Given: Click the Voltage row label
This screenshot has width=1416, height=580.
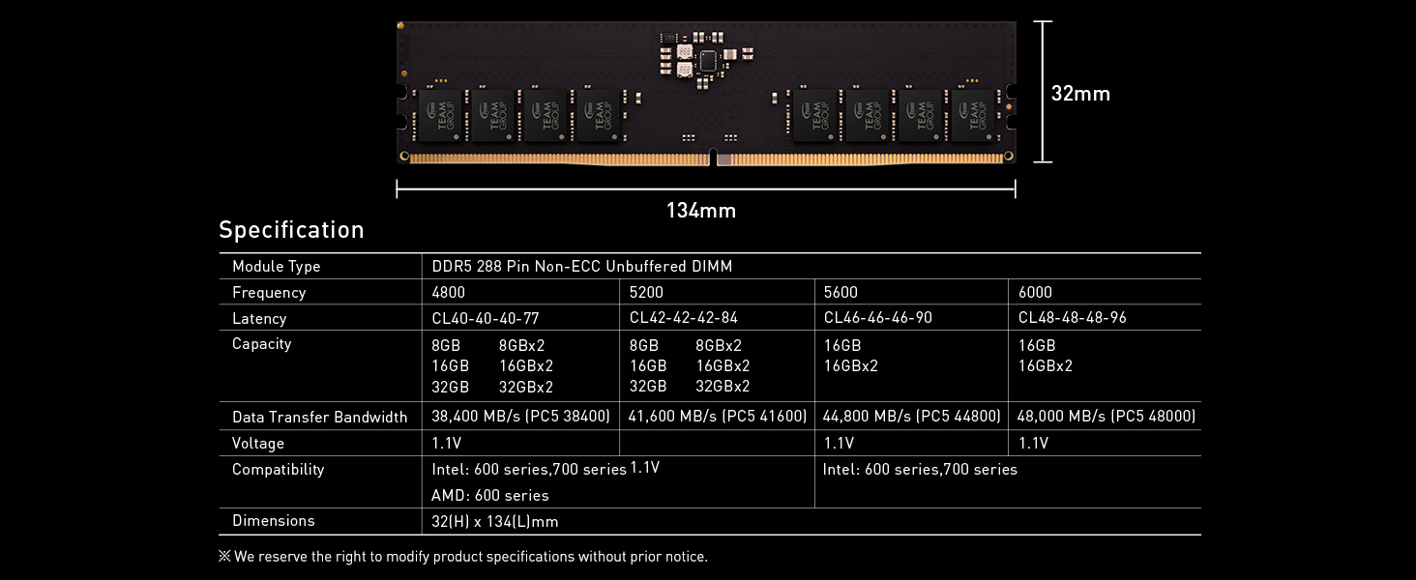Looking at the screenshot, I should pyautogui.click(x=258, y=444).
